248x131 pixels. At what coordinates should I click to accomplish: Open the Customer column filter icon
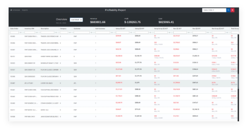[x=91, y=32]
